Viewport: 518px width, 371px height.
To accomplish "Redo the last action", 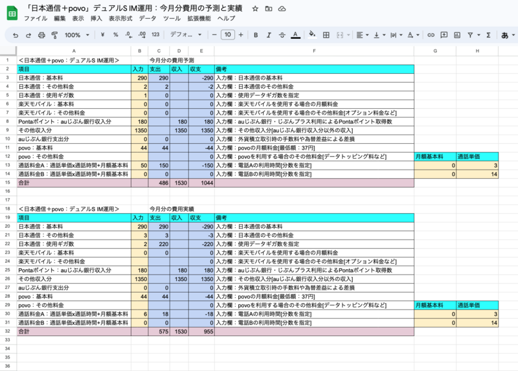I will tap(28, 35).
